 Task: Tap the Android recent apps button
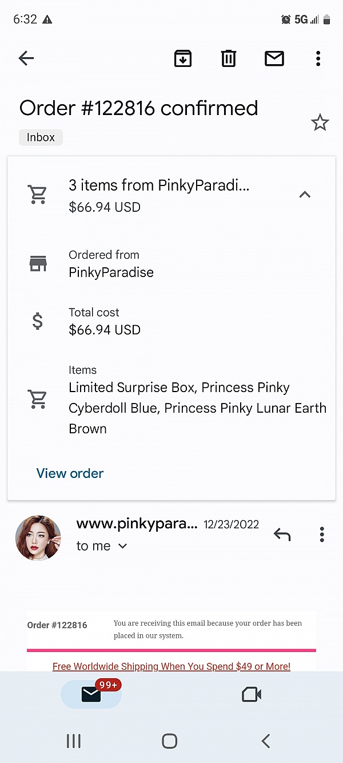[74, 741]
